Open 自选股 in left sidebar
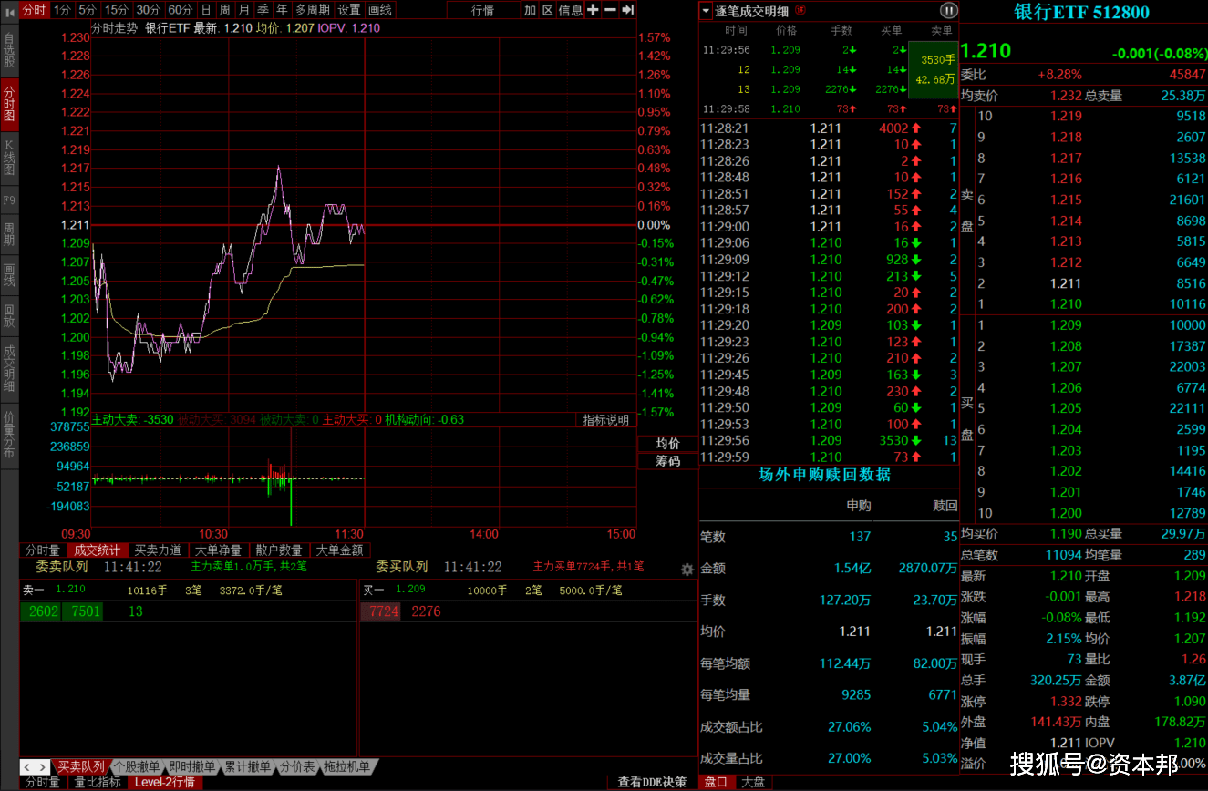 point(9,51)
